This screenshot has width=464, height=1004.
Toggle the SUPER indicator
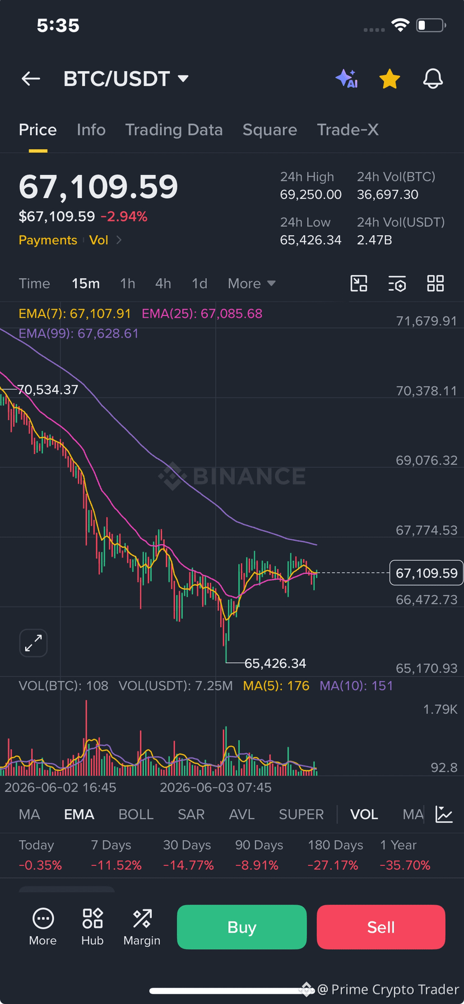pos(301,814)
